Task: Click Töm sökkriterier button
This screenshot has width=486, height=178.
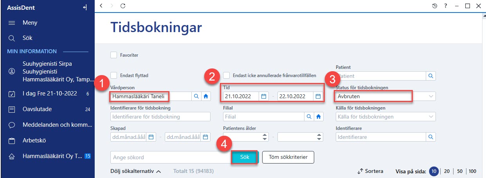Action: 288,157
